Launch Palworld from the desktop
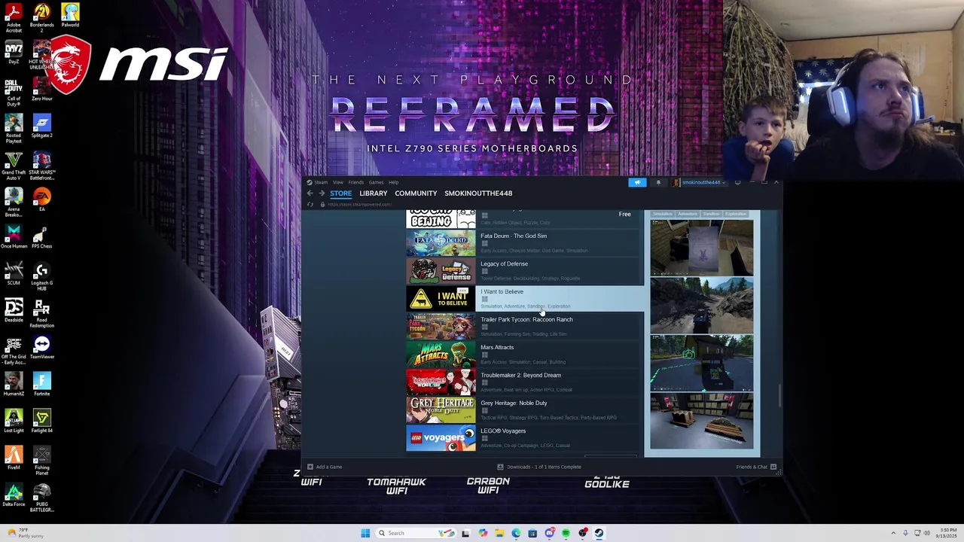964x542 pixels. [x=70, y=15]
